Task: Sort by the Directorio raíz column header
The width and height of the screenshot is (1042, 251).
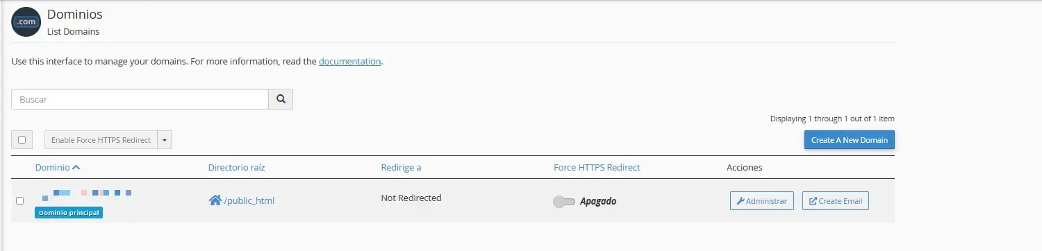Action: tap(236, 167)
